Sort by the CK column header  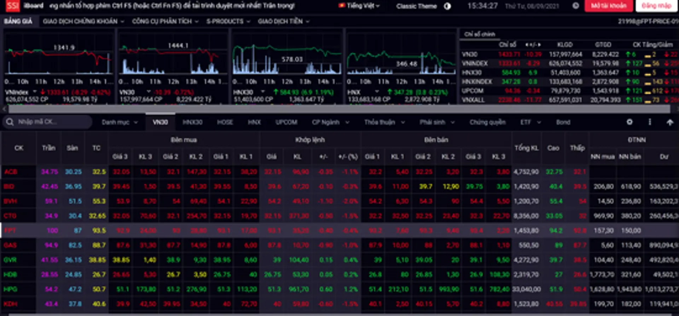point(19,148)
